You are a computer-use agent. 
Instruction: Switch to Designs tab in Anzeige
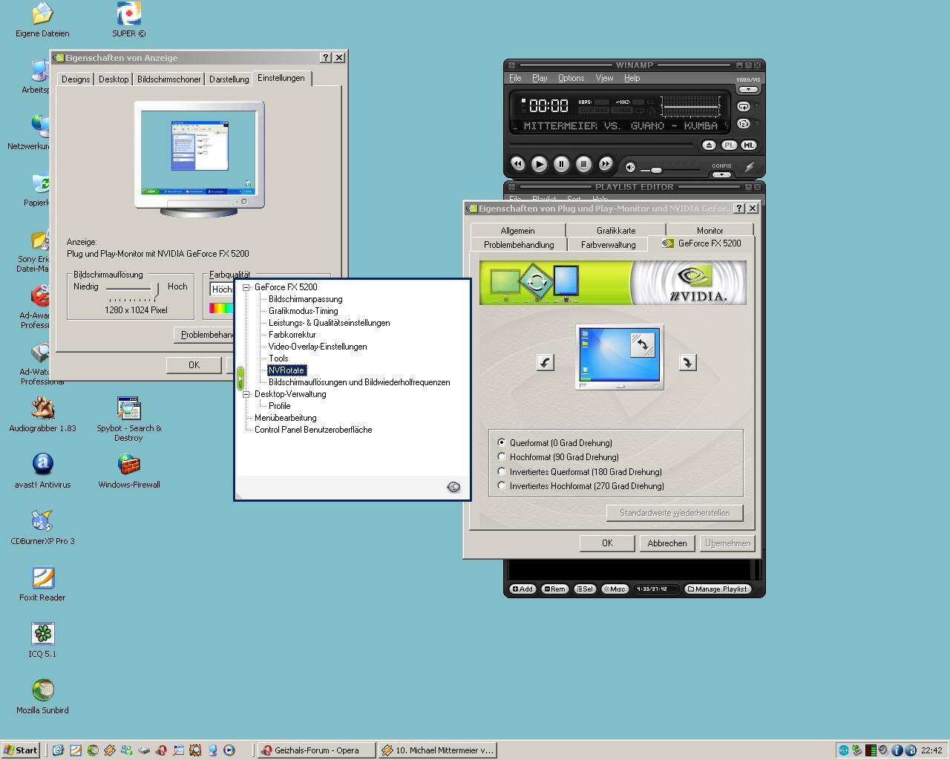click(76, 79)
